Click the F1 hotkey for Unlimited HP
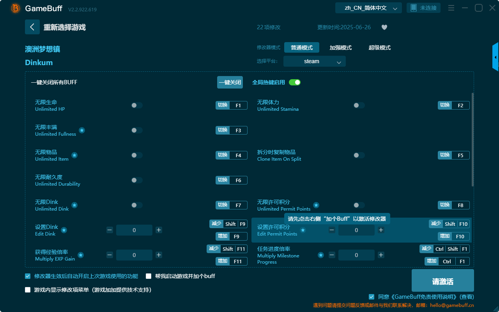 click(x=232, y=105)
